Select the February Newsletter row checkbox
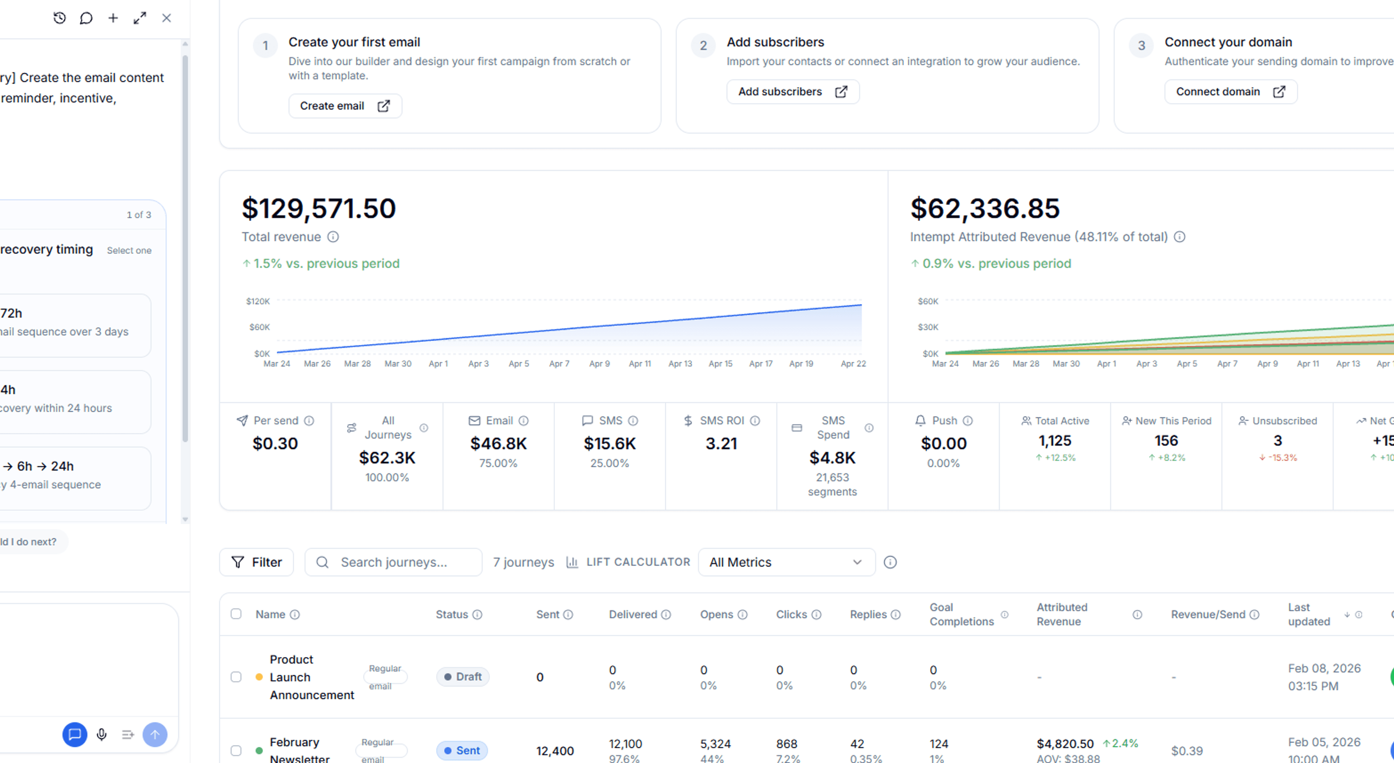1394x763 pixels. (x=236, y=750)
